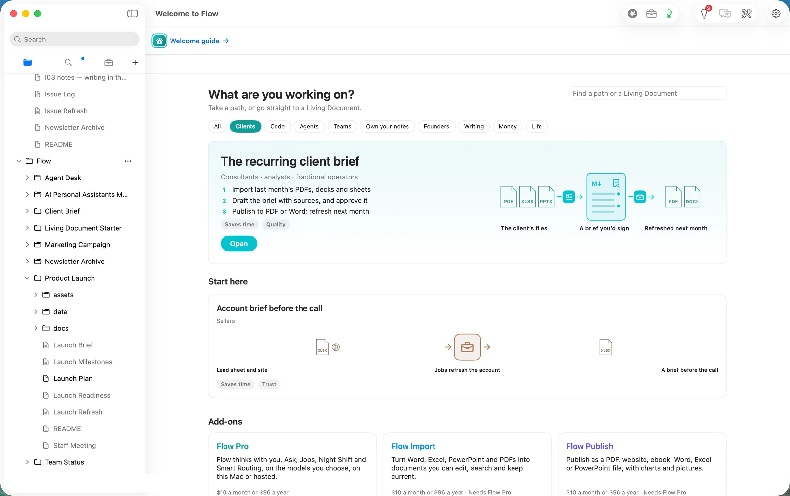
Task: Click the Welcome guide home icon
Action: pos(159,41)
